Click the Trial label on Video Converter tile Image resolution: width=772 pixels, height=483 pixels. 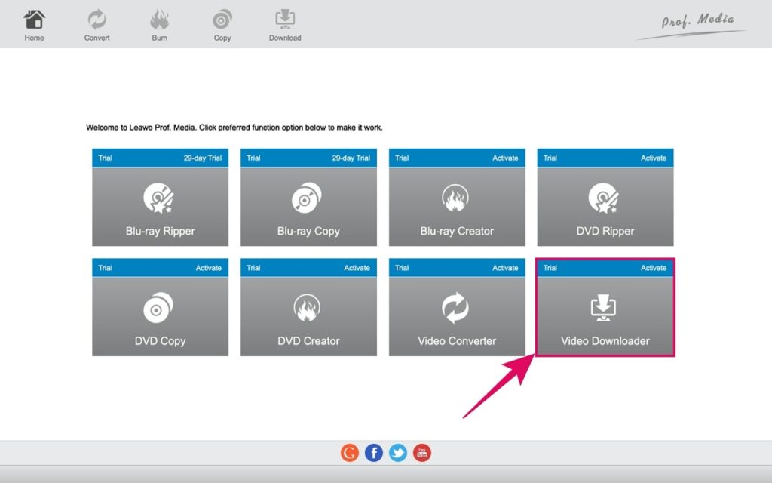click(x=402, y=268)
